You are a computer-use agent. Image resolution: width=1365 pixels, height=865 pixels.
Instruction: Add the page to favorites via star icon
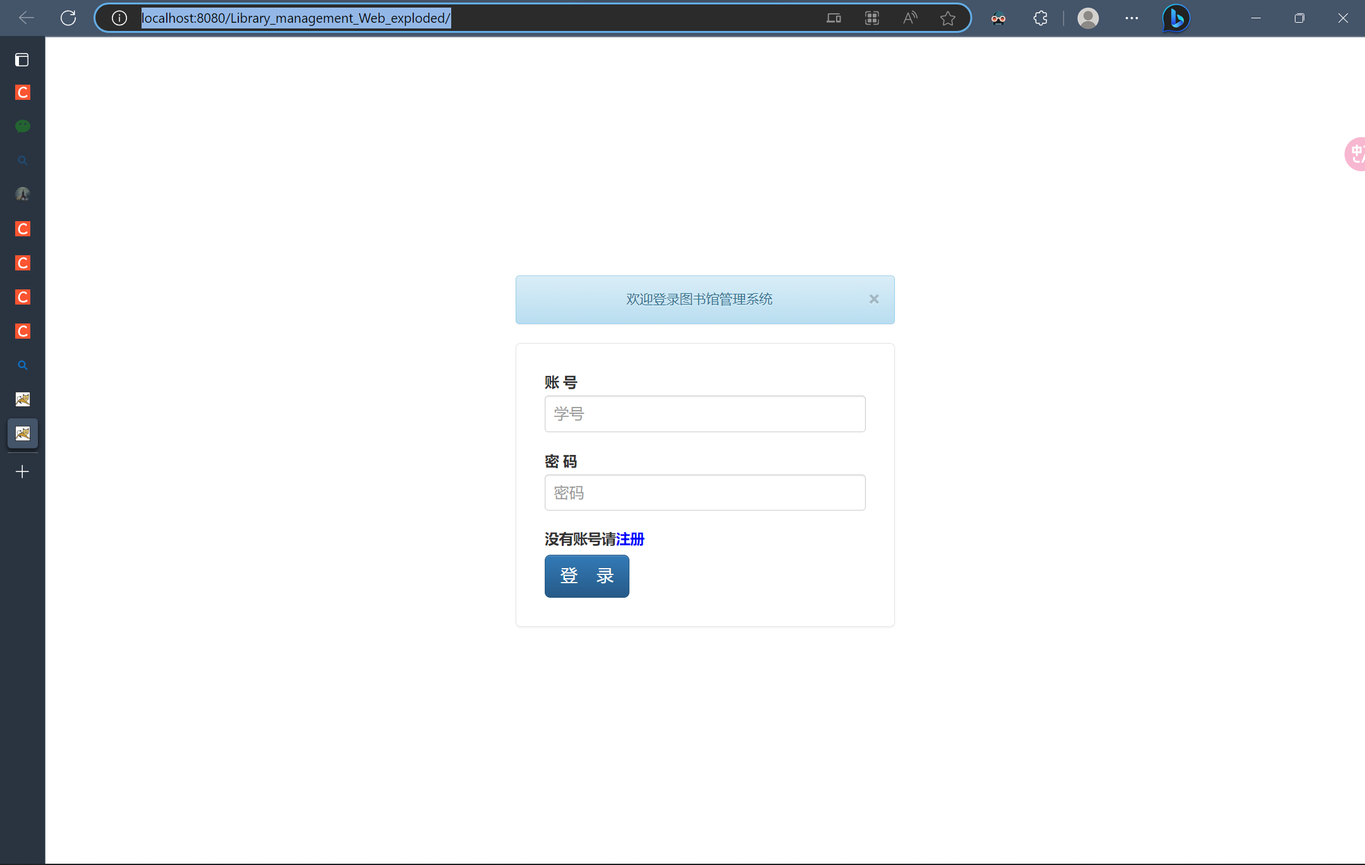pyautogui.click(x=948, y=18)
